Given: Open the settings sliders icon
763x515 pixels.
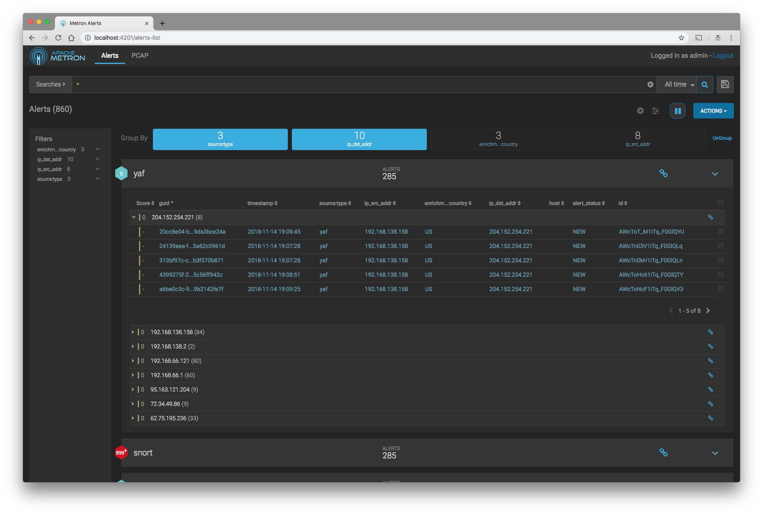Looking at the screenshot, I should pyautogui.click(x=656, y=111).
